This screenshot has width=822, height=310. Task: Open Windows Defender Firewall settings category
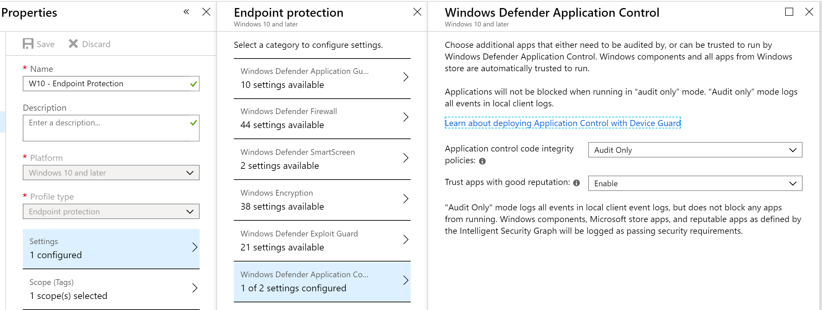pos(322,118)
